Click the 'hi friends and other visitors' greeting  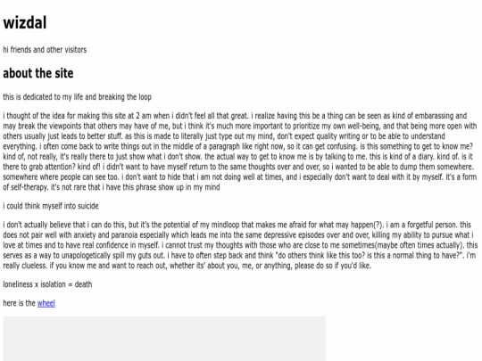45,50
